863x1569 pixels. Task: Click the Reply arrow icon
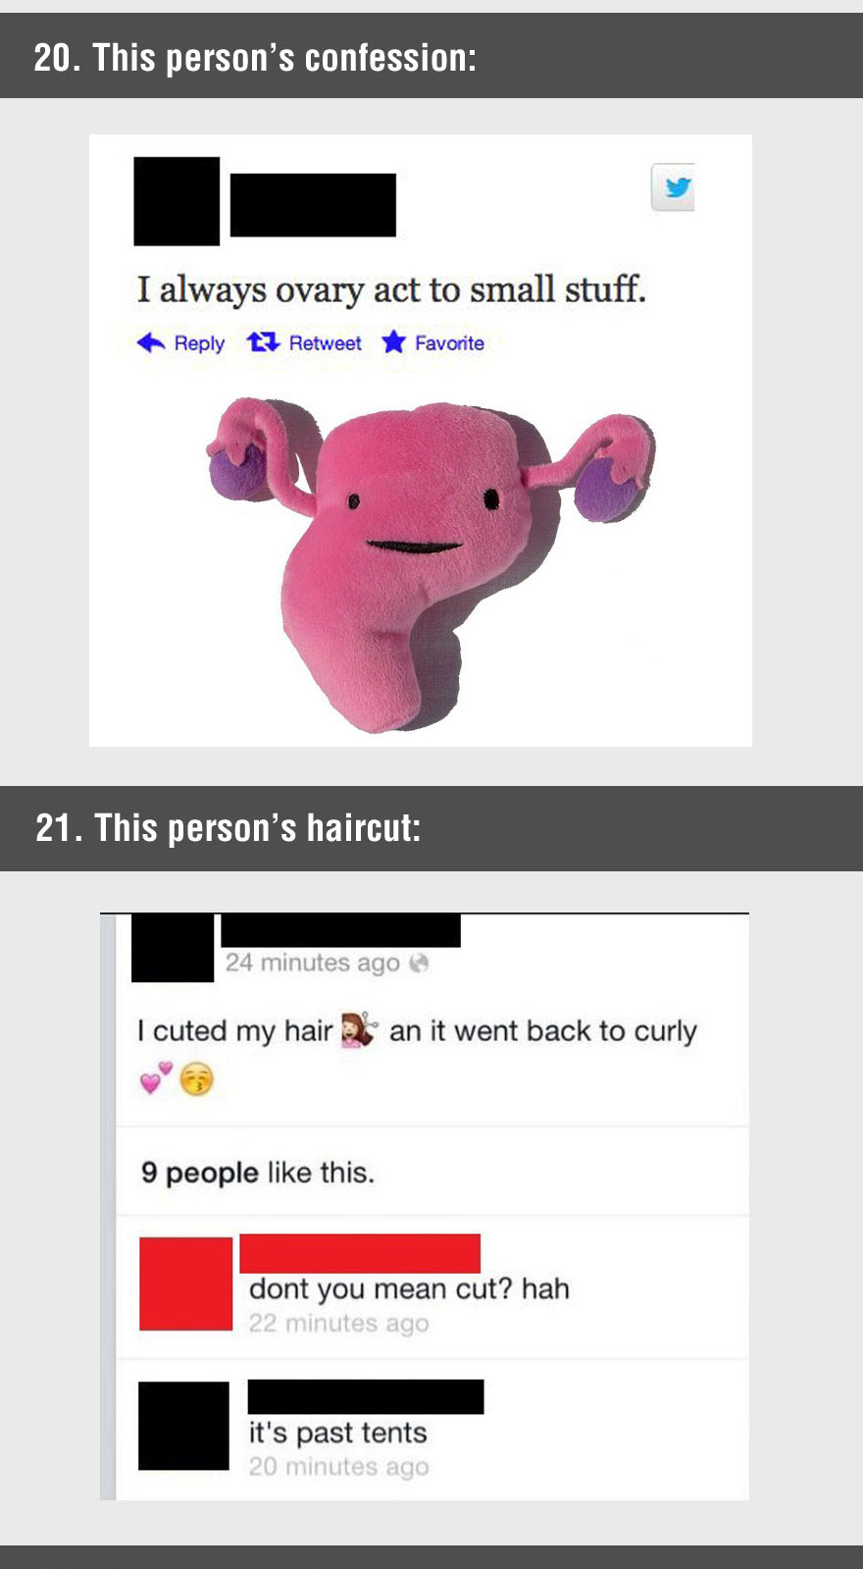point(151,342)
